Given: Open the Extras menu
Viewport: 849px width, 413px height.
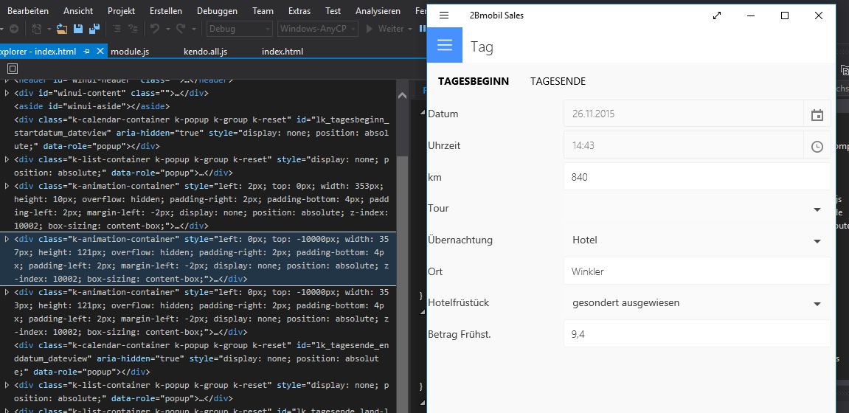Looking at the screenshot, I should tap(299, 11).
